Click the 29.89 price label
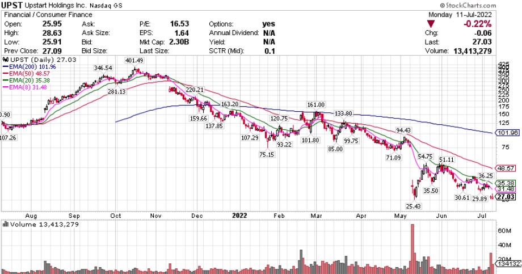 (x=479, y=199)
